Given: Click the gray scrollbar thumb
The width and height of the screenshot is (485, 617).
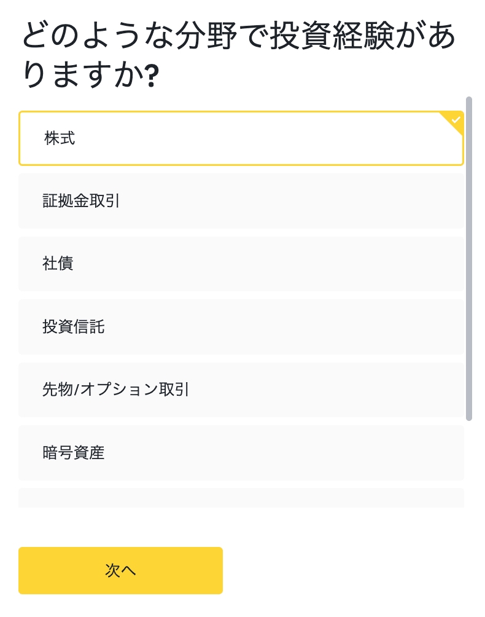Looking at the screenshot, I should 469,258.
